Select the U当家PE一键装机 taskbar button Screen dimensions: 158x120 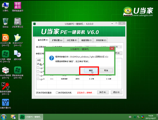pyautogui.click(x=31, y=117)
